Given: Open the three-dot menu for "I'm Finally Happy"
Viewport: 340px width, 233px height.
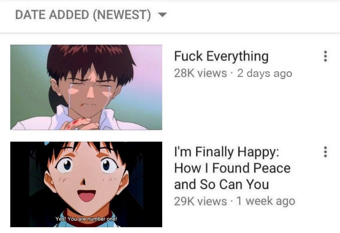Looking at the screenshot, I should click(x=325, y=152).
